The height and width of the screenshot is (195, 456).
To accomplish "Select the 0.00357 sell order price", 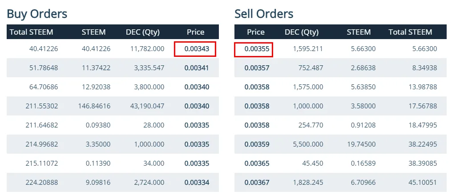I will pos(257,68).
